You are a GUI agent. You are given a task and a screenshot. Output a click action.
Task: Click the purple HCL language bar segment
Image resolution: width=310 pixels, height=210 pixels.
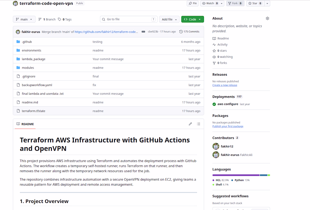point(236,175)
